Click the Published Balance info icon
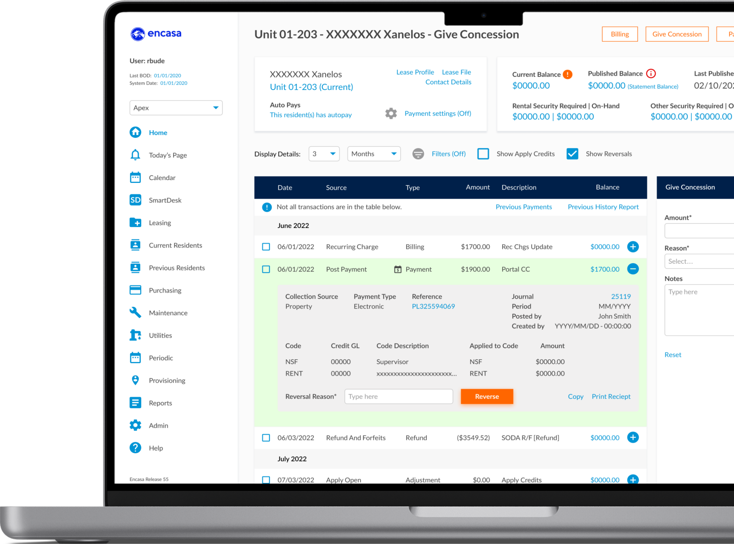 click(x=651, y=73)
